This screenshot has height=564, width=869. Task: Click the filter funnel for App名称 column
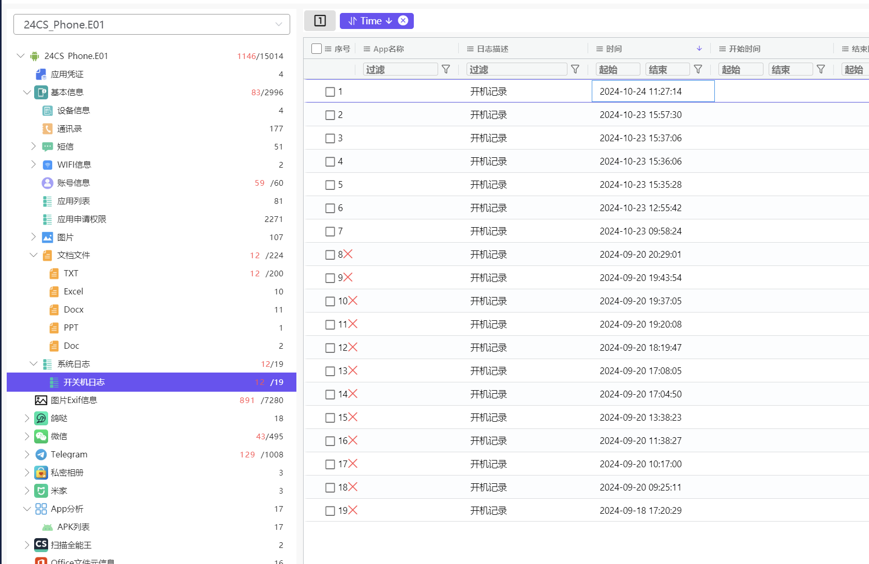pos(446,69)
